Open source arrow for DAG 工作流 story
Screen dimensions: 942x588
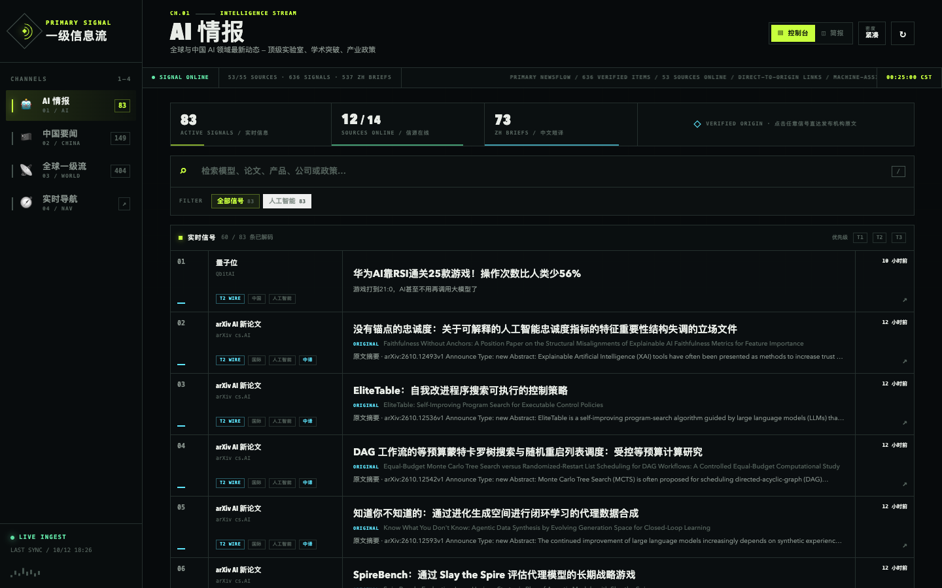(x=905, y=484)
